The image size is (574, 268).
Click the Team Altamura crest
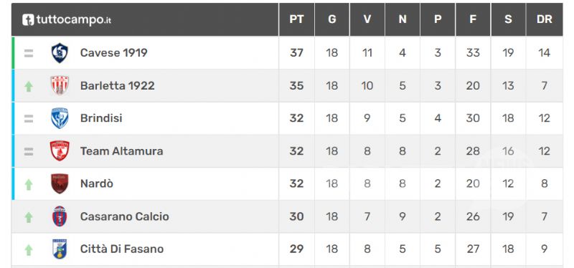60,150
